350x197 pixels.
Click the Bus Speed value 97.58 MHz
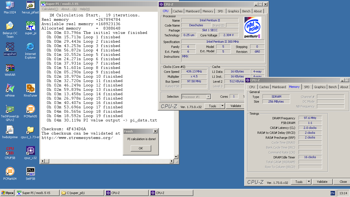[x=194, y=82]
